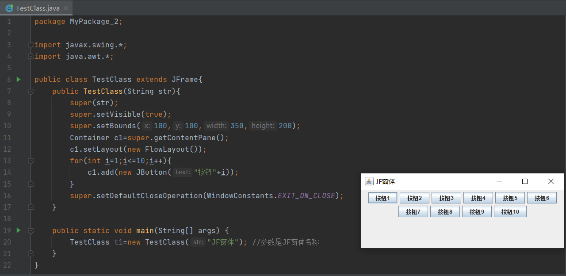The width and height of the screenshot is (566, 276).
Task: Select the TestClass.java editor tab
Action: (x=36, y=8)
